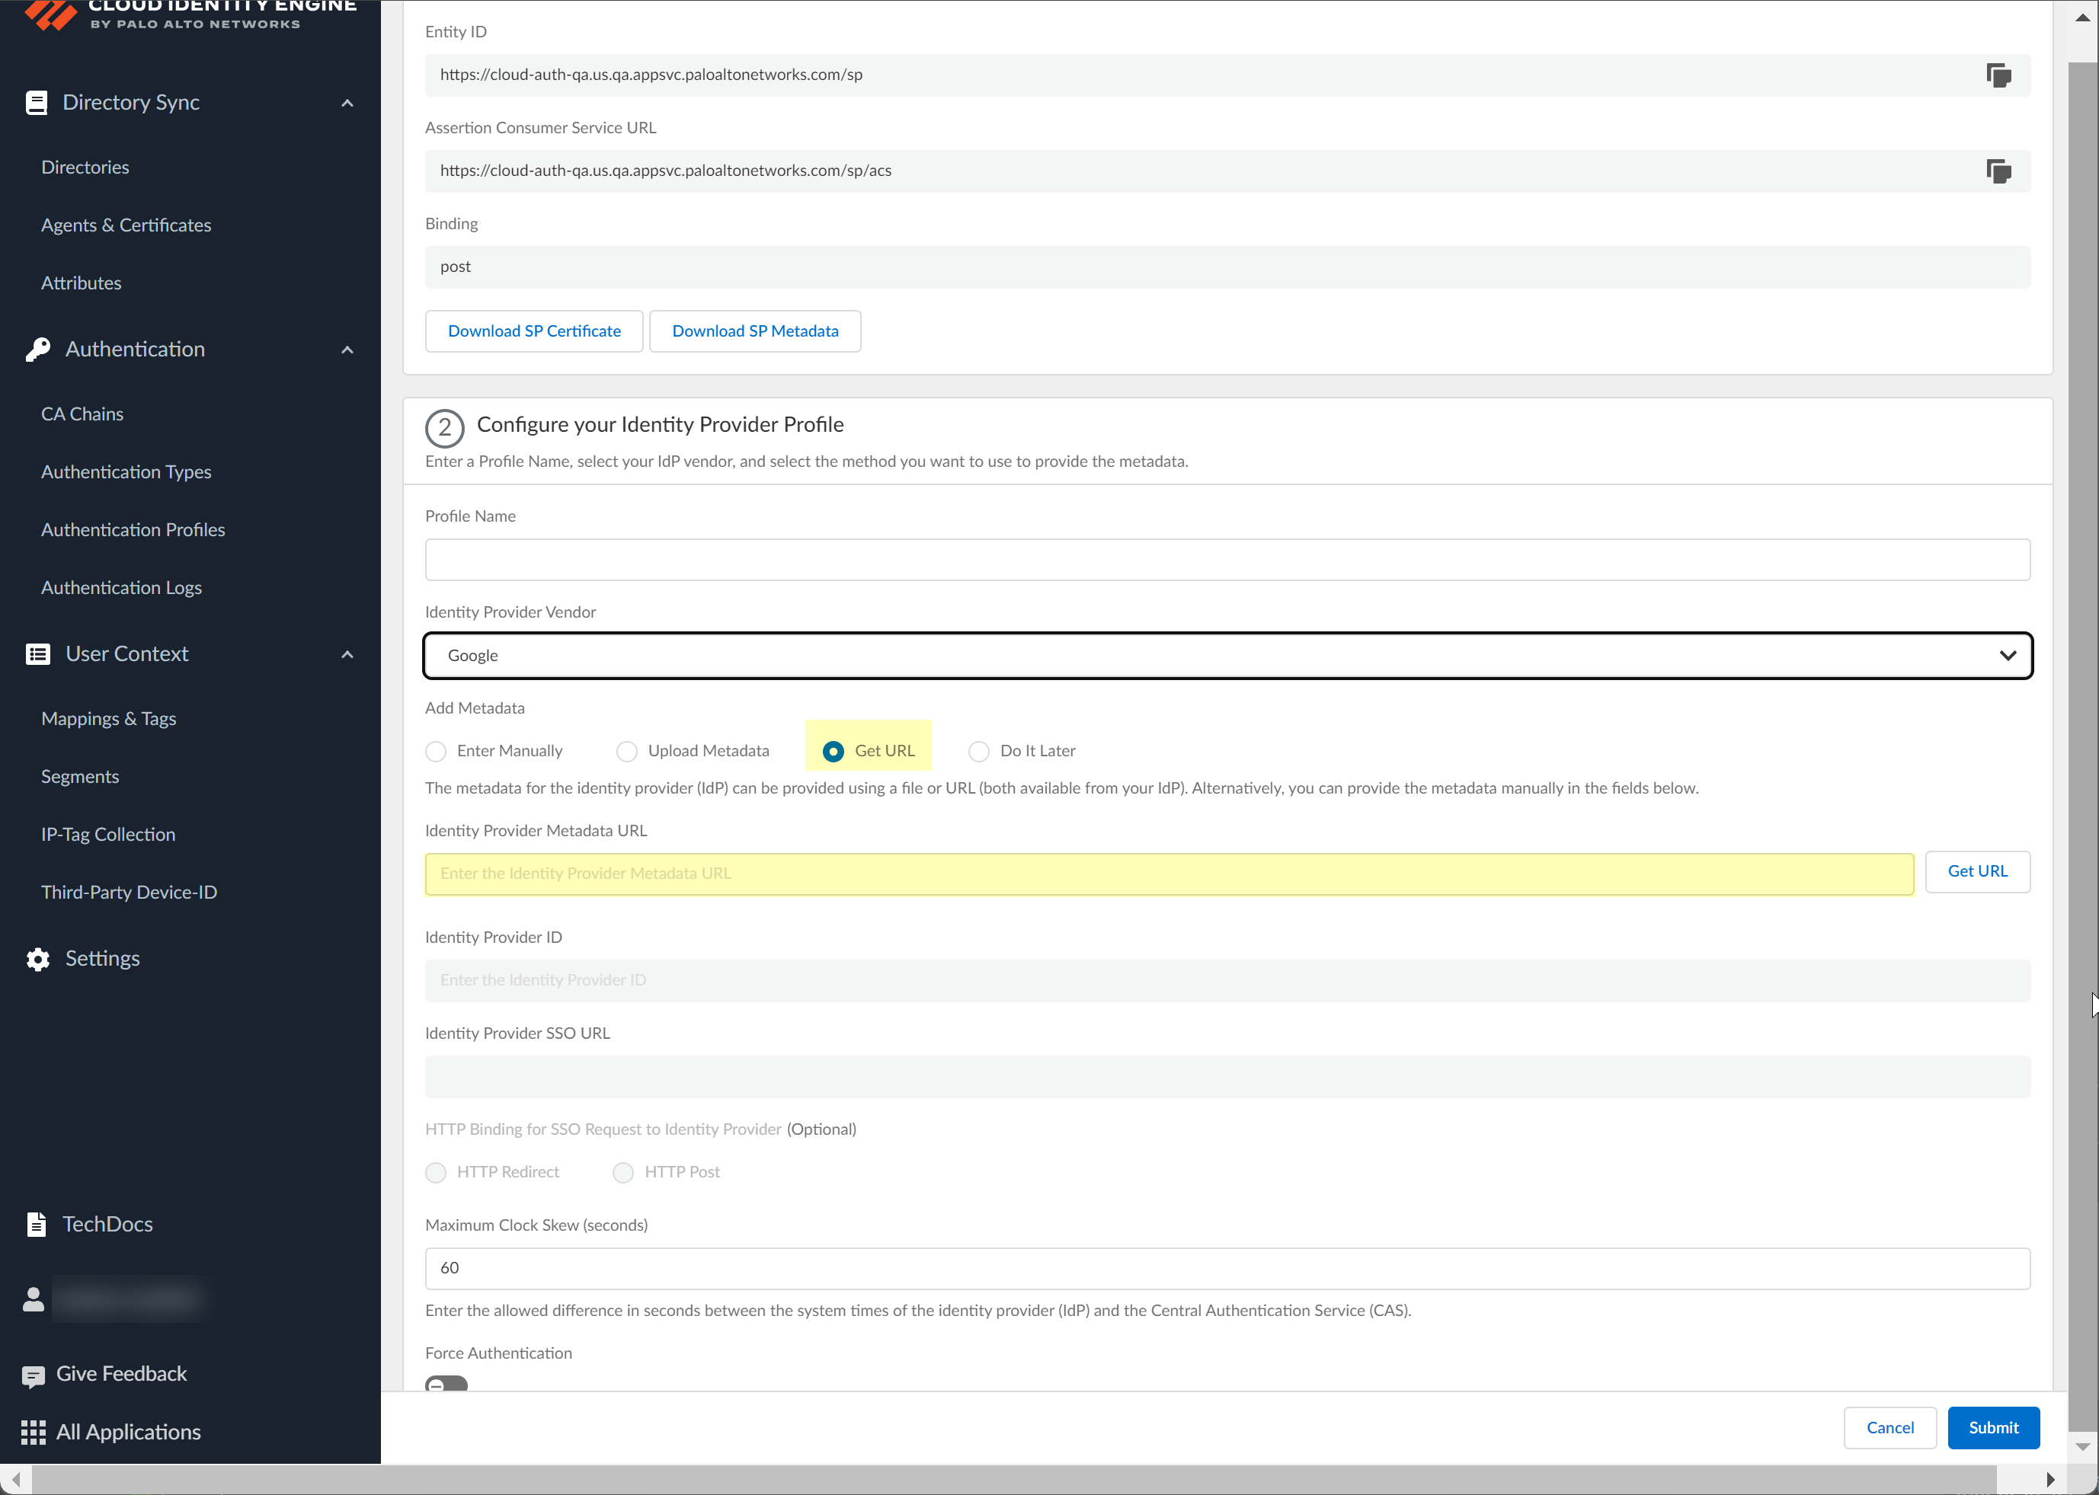Open the All Applications grid icon
The width and height of the screenshot is (2099, 1495).
[x=34, y=1433]
